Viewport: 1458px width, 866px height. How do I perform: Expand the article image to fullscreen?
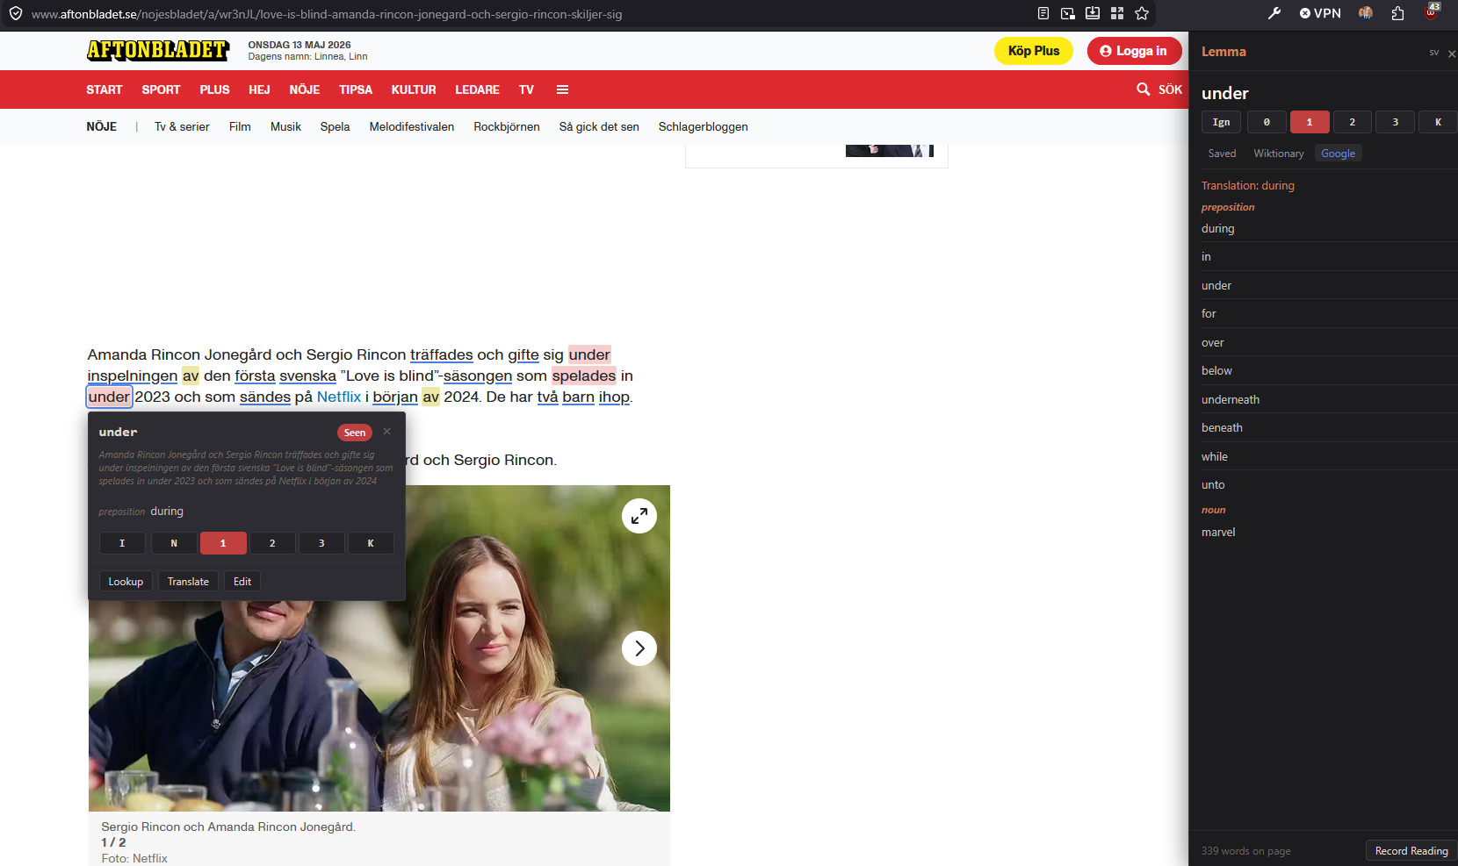639,516
